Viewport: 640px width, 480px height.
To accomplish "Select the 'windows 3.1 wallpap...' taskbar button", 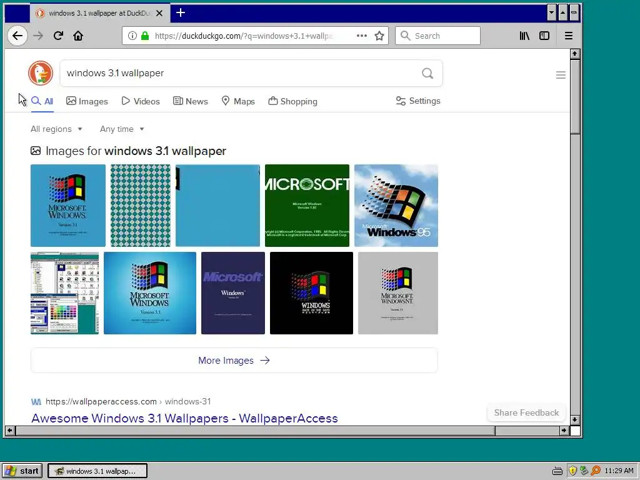I will pos(97,471).
